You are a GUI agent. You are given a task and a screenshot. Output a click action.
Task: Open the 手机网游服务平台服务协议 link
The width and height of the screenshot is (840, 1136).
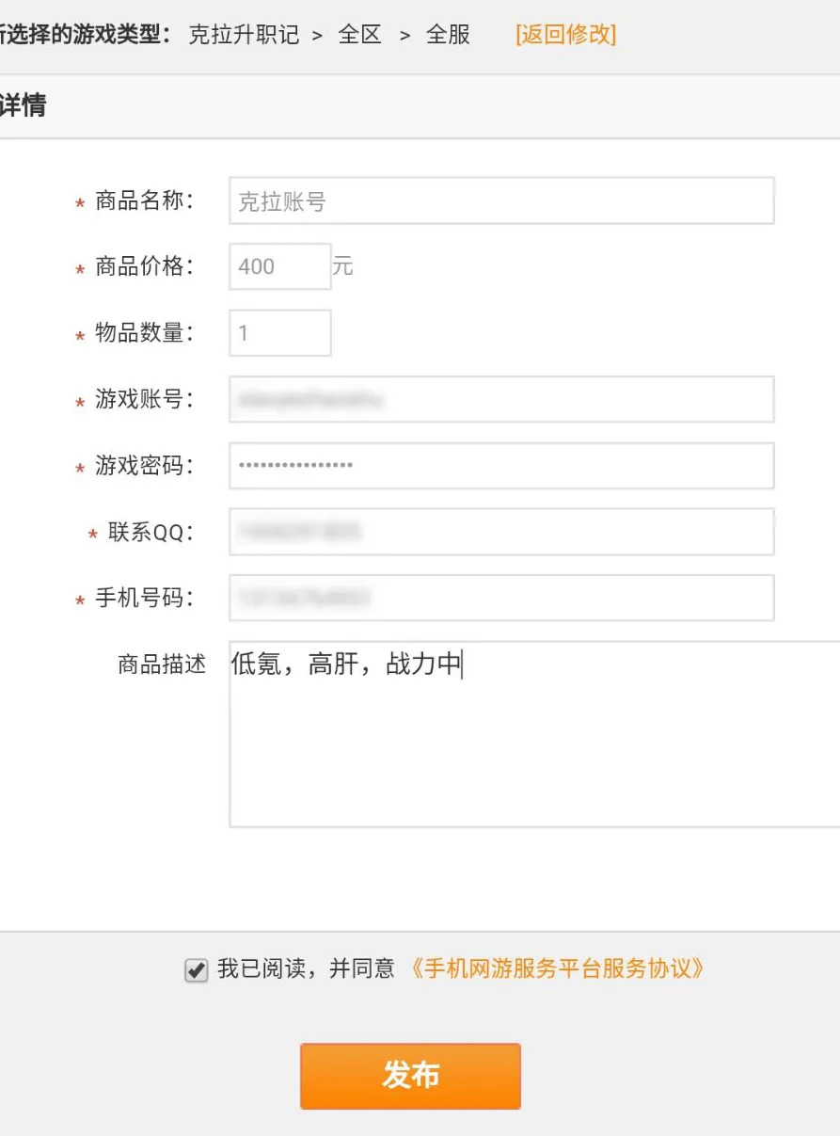pos(557,968)
